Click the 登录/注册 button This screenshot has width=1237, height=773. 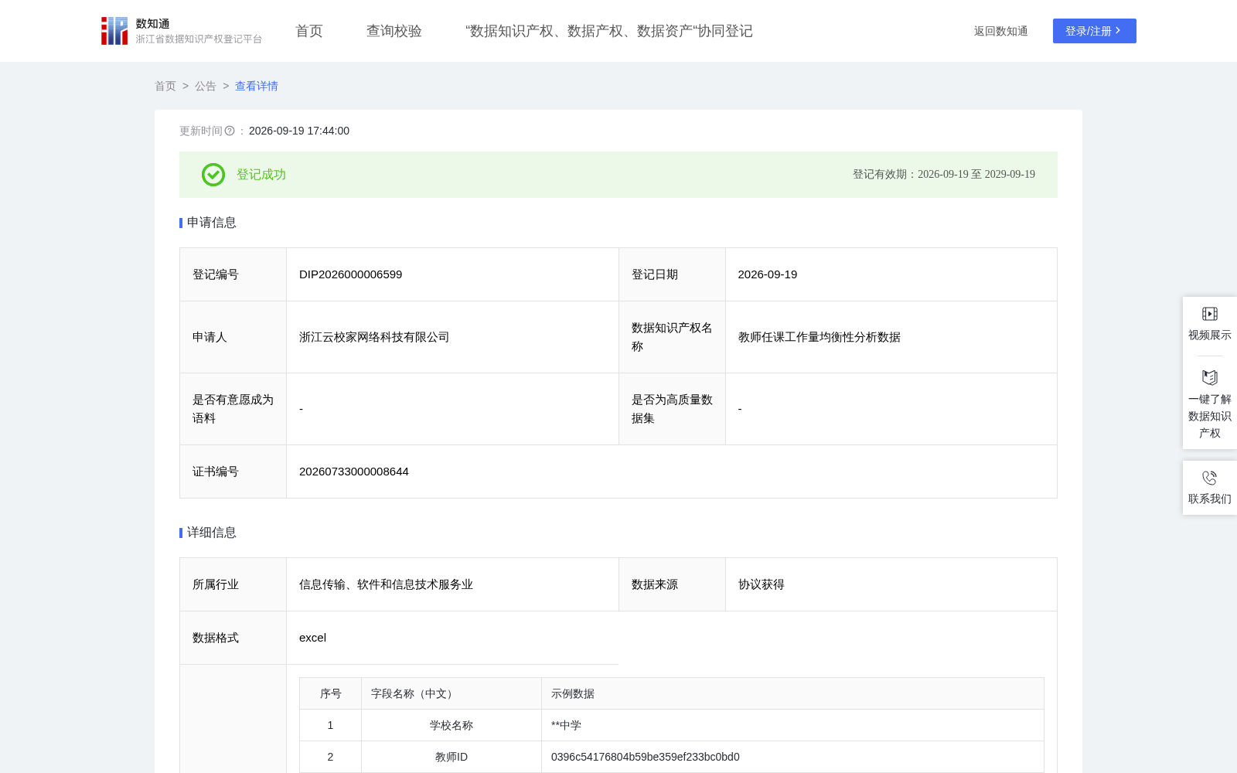click(x=1095, y=31)
